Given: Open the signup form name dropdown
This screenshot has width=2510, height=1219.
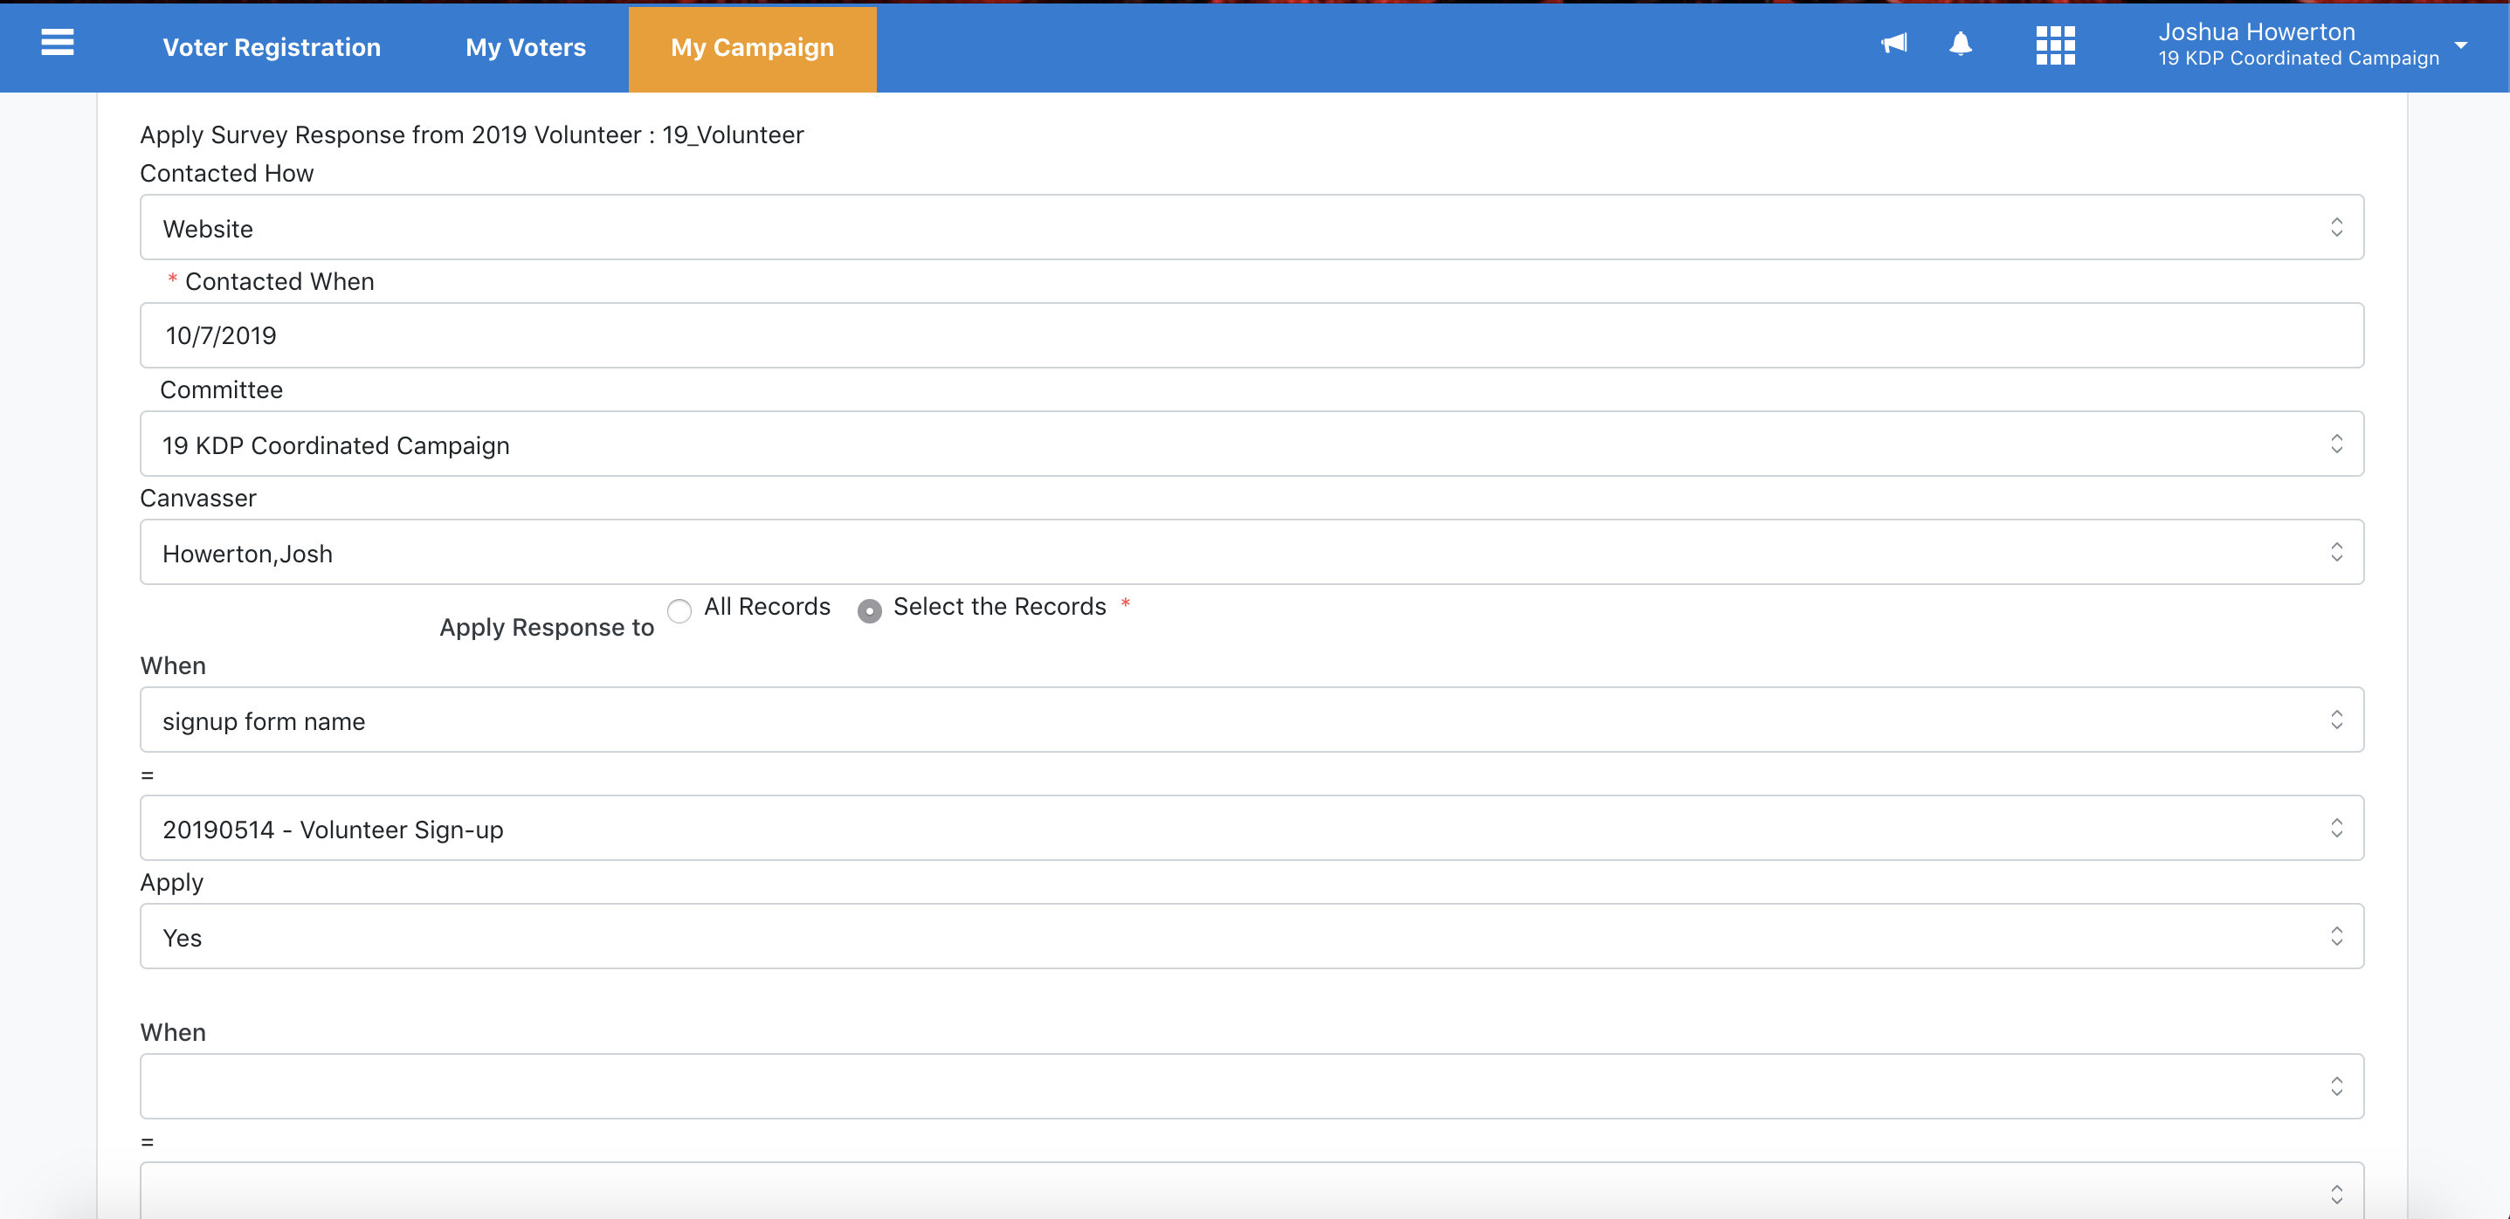Looking at the screenshot, I should coord(1252,720).
